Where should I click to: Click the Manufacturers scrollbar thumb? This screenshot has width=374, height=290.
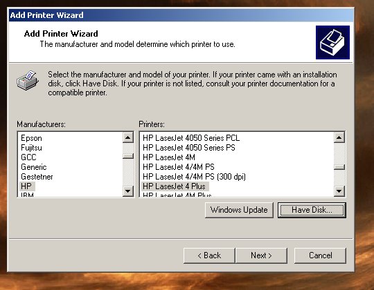(x=128, y=156)
